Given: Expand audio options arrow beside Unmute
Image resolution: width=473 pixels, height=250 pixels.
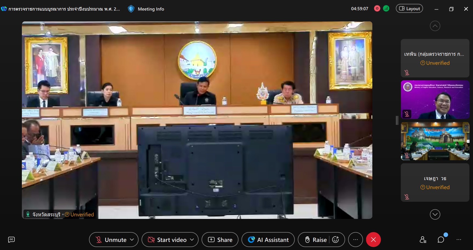Looking at the screenshot, I should tap(132, 240).
